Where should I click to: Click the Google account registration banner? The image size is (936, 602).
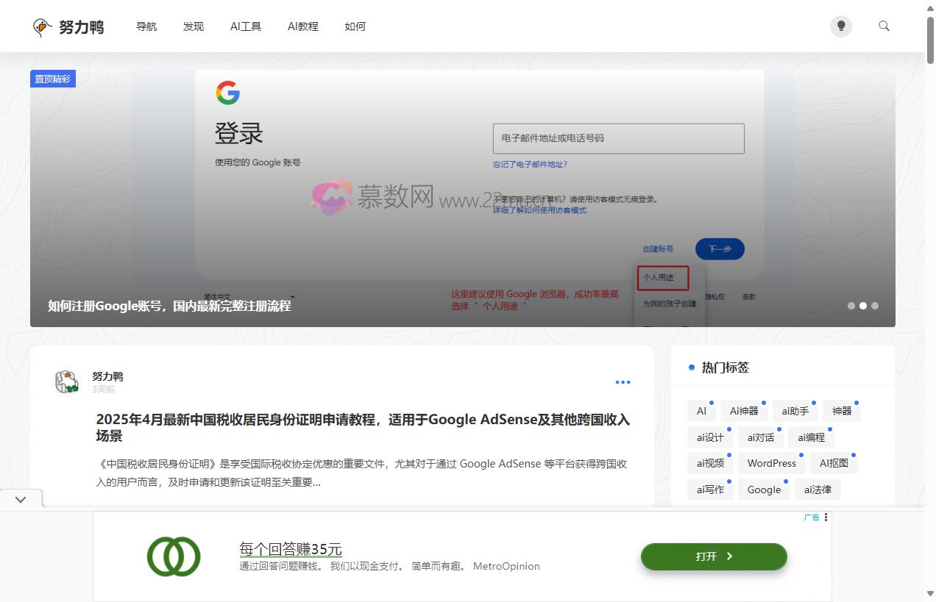462,198
